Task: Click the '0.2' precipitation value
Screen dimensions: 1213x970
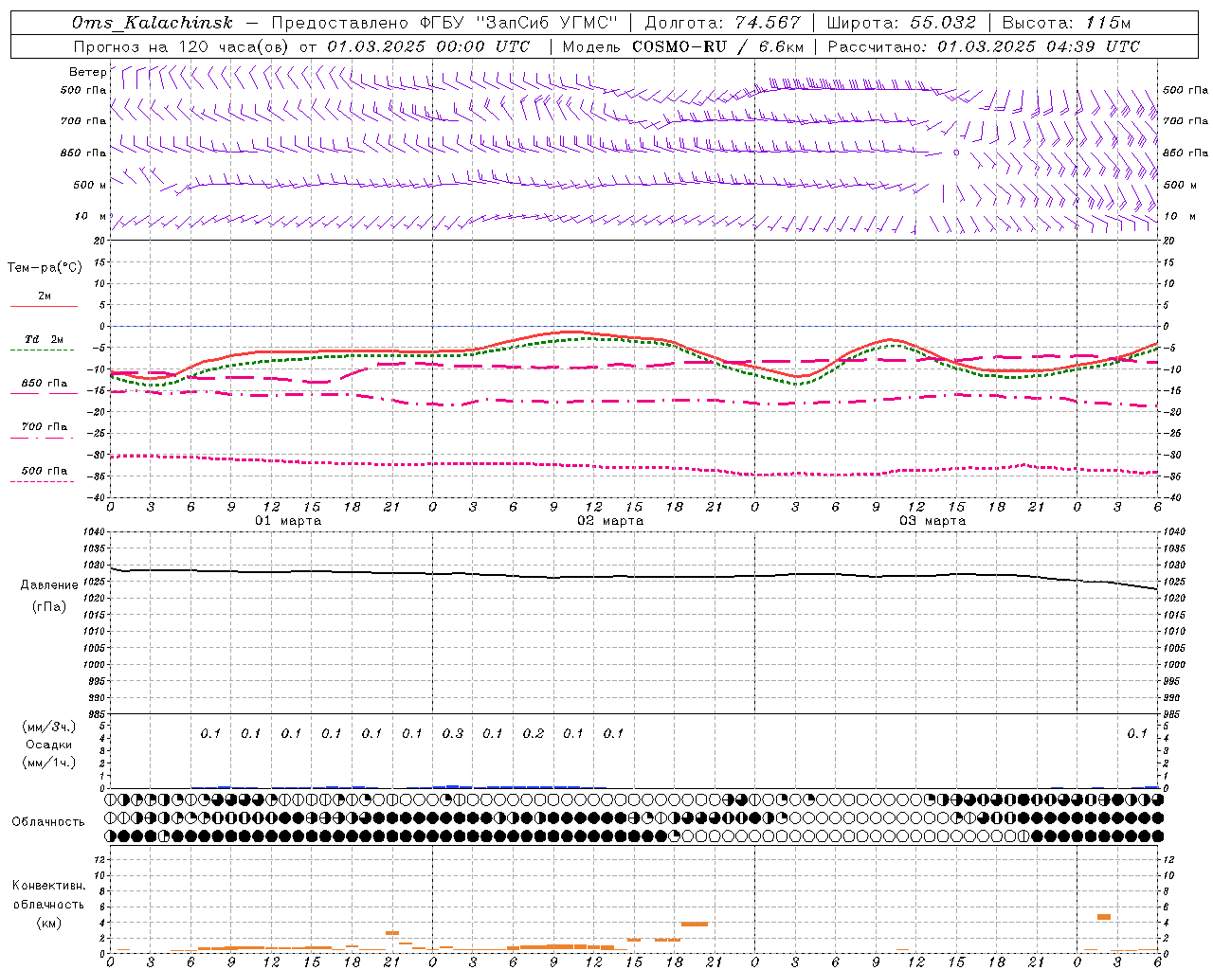Action: pyautogui.click(x=534, y=733)
